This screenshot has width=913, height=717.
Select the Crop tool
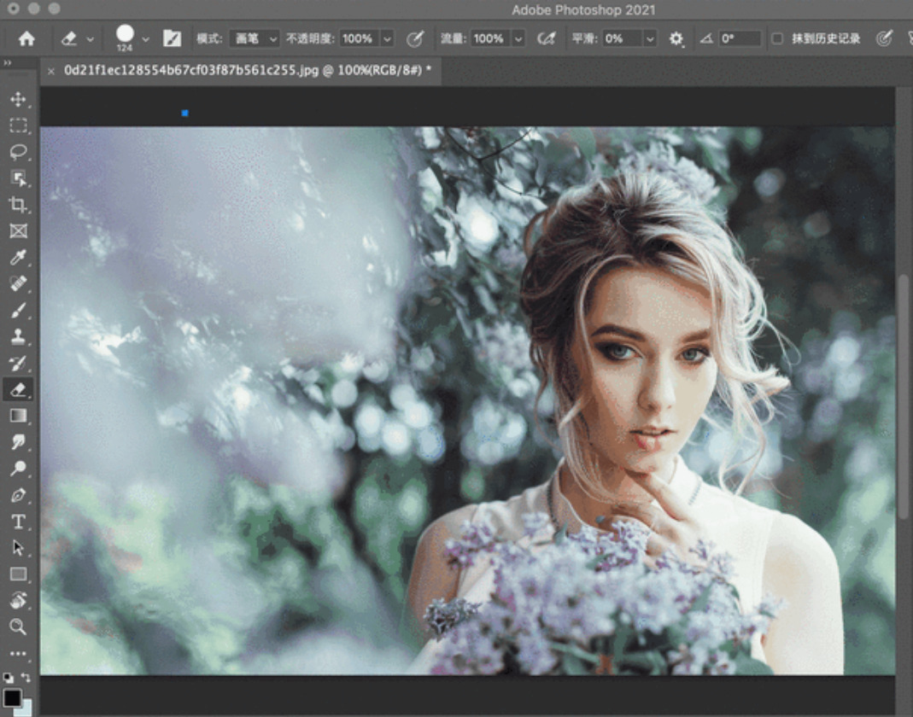(x=18, y=205)
